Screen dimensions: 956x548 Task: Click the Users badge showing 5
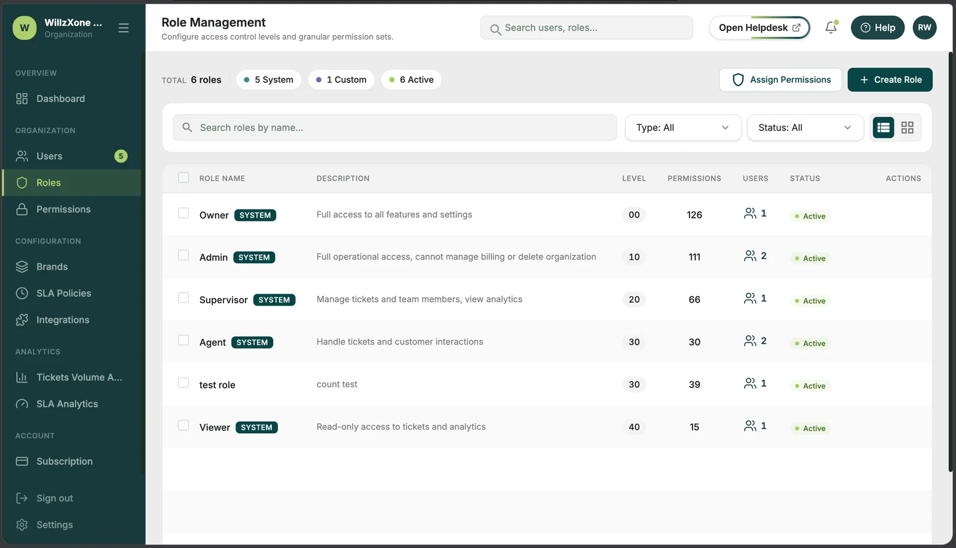tap(121, 156)
